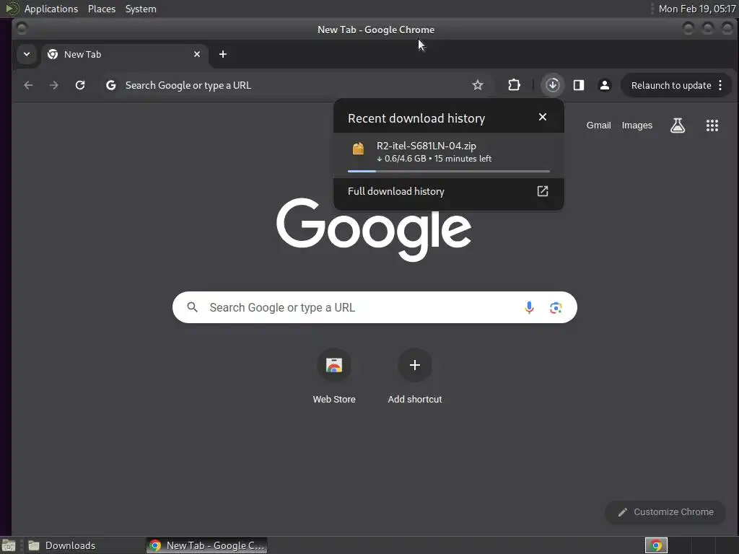
Task: Click the Web Store shortcut label
Action: 334,400
